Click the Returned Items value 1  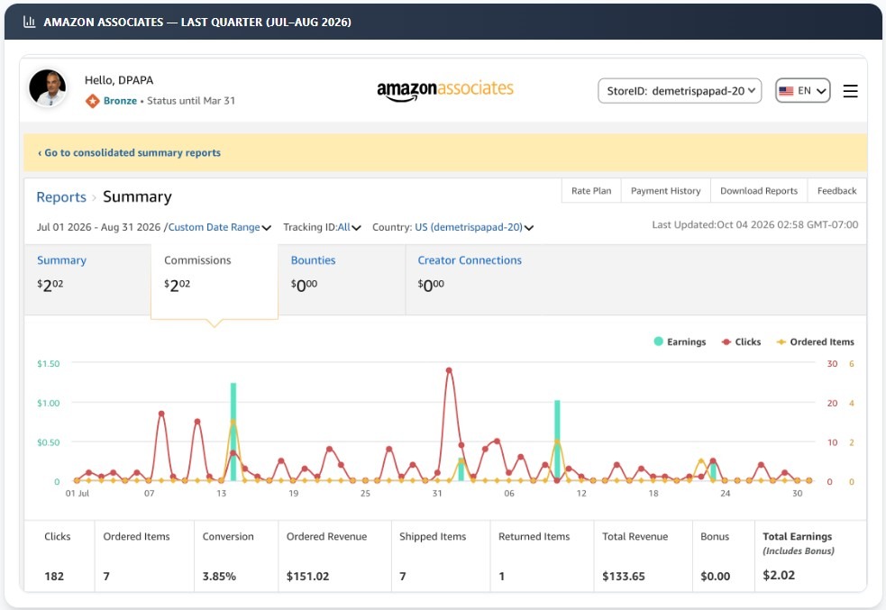click(x=501, y=576)
